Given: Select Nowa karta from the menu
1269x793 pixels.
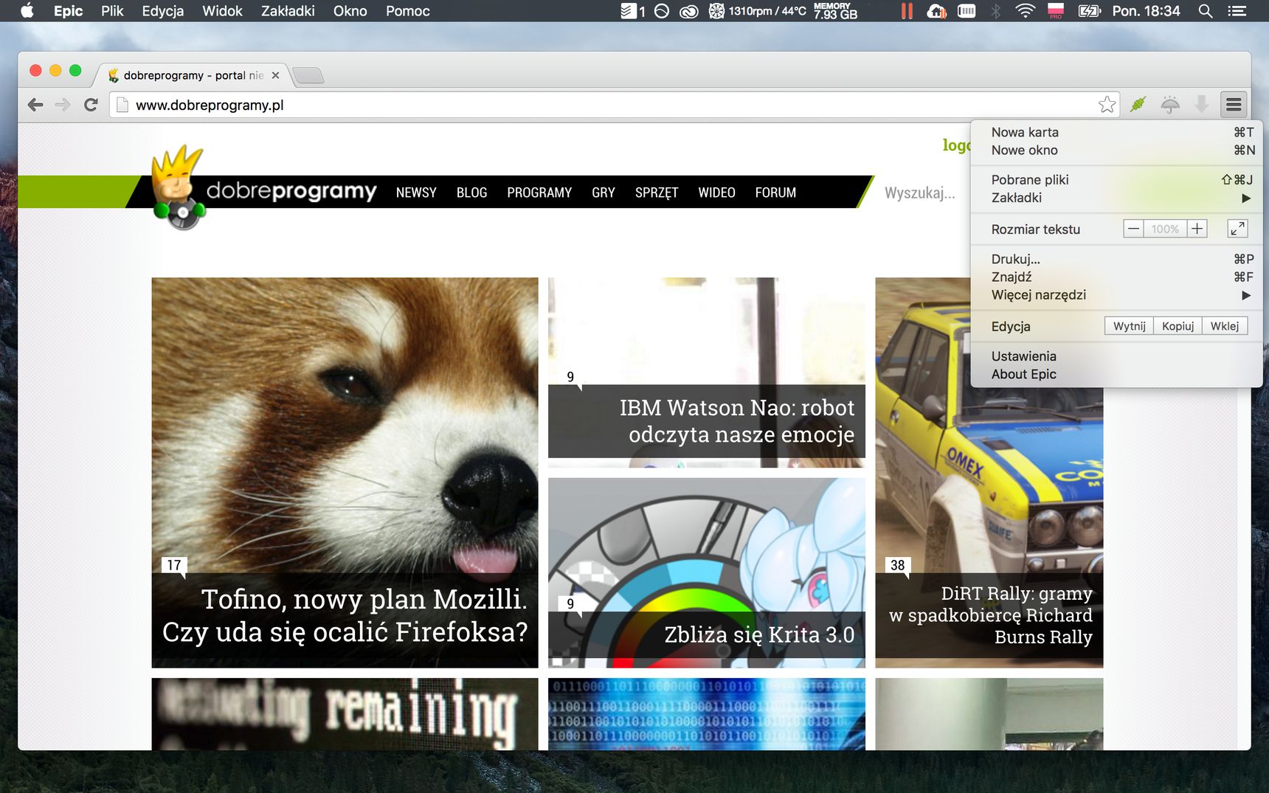Looking at the screenshot, I should tap(1116, 132).
